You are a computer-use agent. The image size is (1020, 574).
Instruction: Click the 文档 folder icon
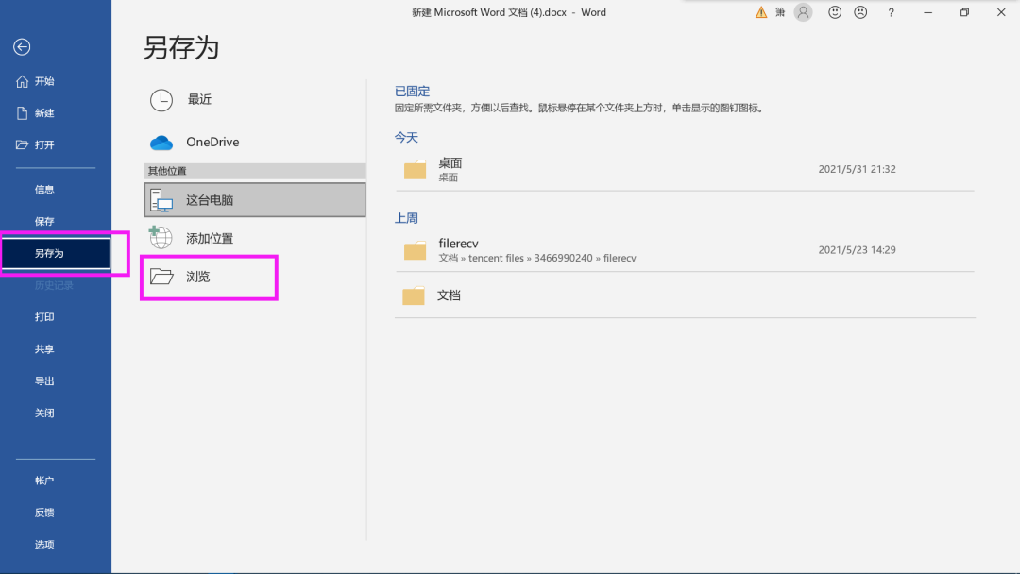click(414, 295)
